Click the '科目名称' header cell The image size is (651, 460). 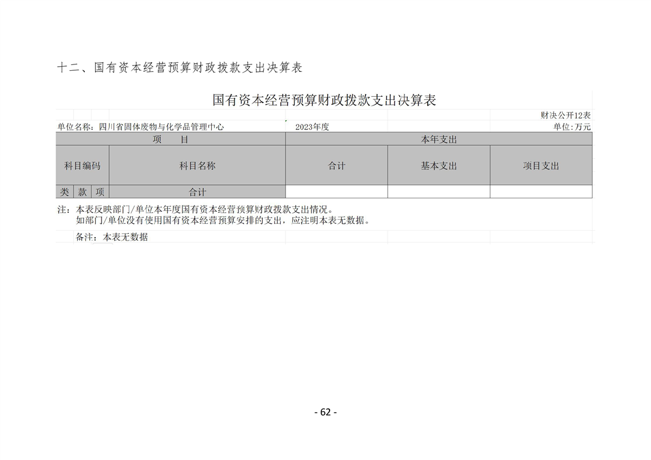pyautogui.click(x=197, y=165)
